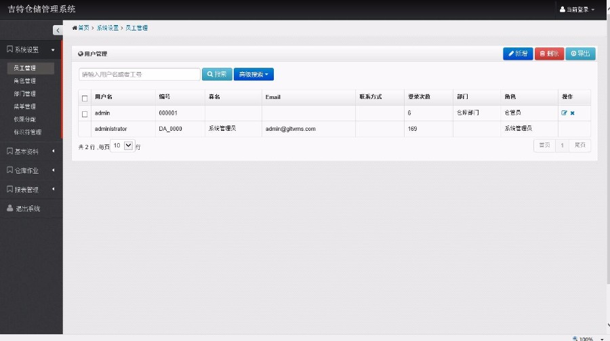Viewport: 610px width, 341px height.
Task: Toggle the select-all checkbox in table header
Action: click(x=85, y=98)
